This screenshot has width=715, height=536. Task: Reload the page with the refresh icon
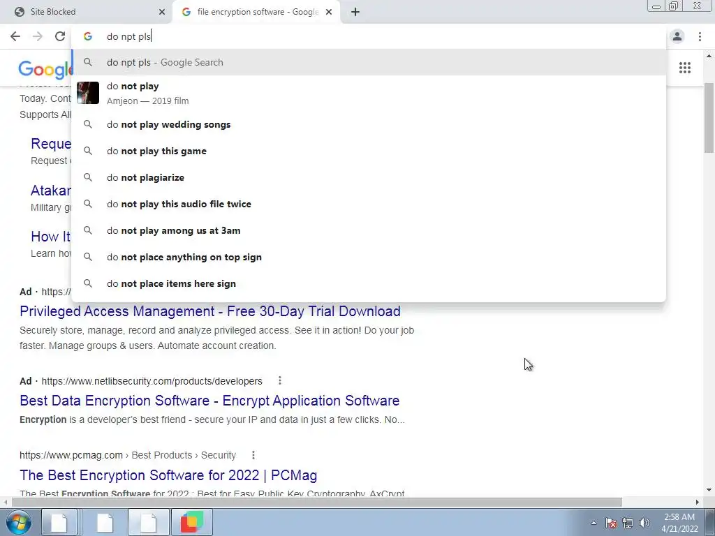pos(60,36)
